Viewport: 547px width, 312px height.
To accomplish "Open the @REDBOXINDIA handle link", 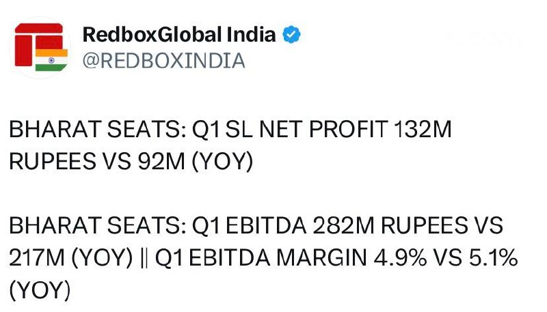I will [x=163, y=61].
